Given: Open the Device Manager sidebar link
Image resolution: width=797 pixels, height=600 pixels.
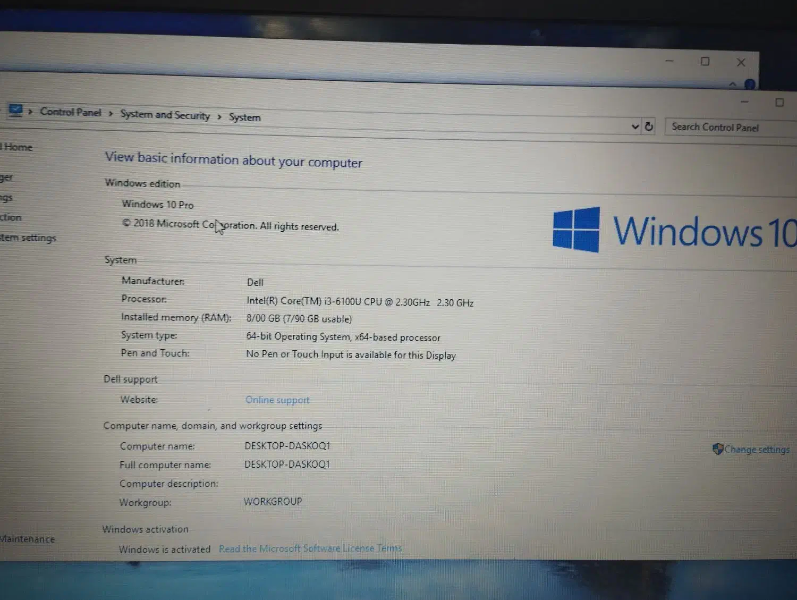Looking at the screenshot, I should [x=6, y=178].
